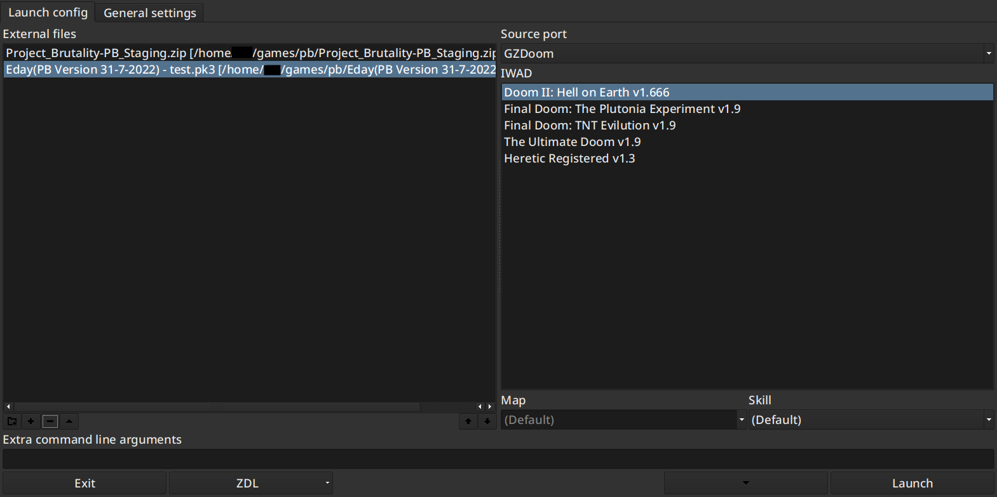The height and width of the screenshot is (497, 997).
Task: Open the Skill dropdown
Action: 871,420
